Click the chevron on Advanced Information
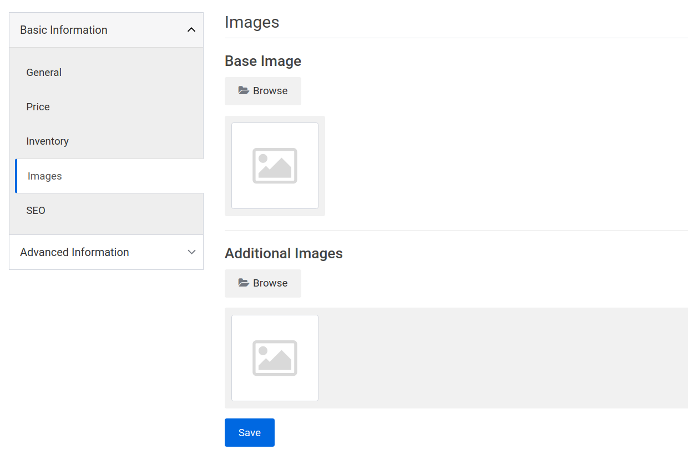The width and height of the screenshot is (688, 460). point(191,252)
